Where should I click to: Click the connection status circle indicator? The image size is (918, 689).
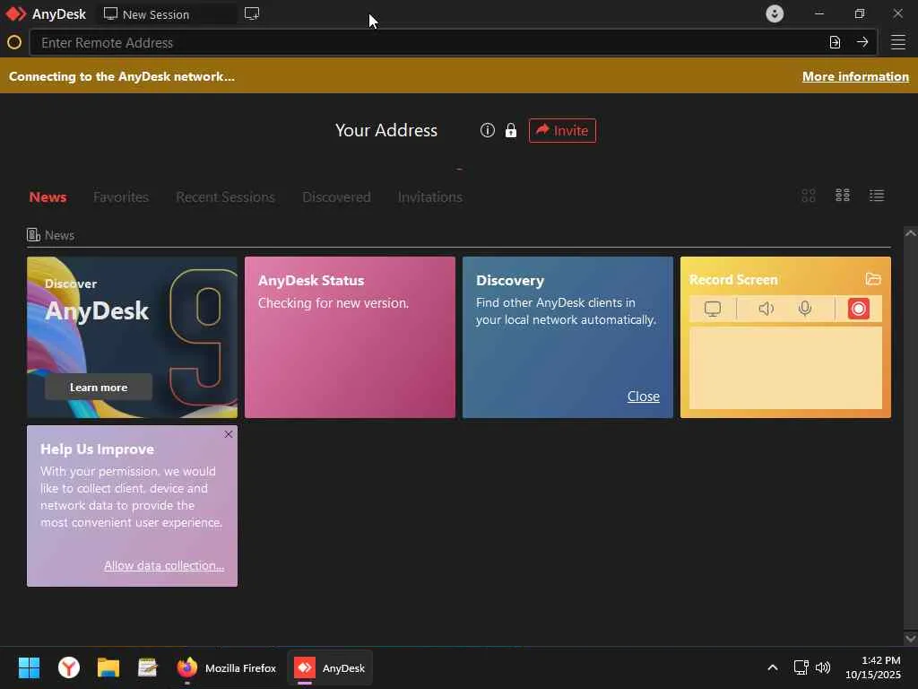tap(14, 42)
